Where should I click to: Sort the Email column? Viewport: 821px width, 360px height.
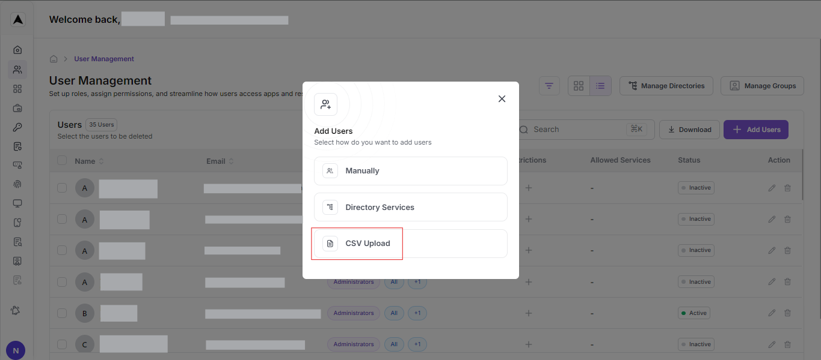point(233,161)
